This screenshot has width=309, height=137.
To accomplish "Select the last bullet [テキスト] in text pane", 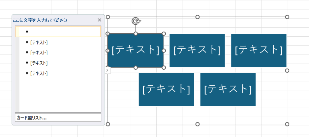I will click(39, 73).
